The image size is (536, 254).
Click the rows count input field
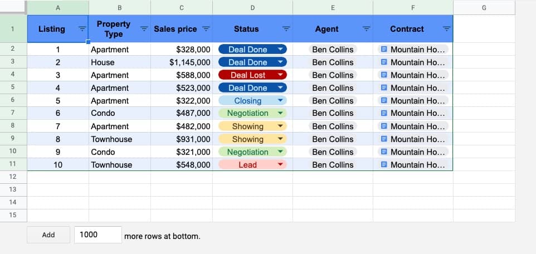(x=98, y=235)
